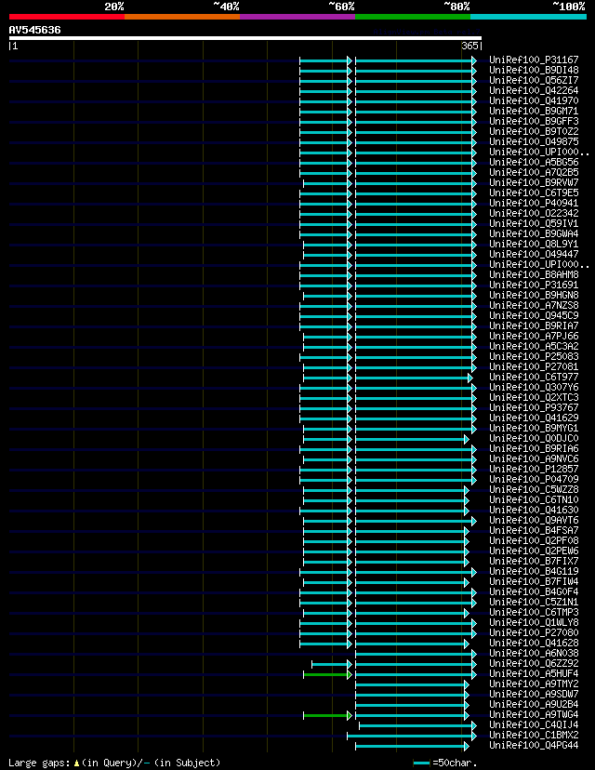Click subject name UniRef100_P04709

[x=534, y=479]
